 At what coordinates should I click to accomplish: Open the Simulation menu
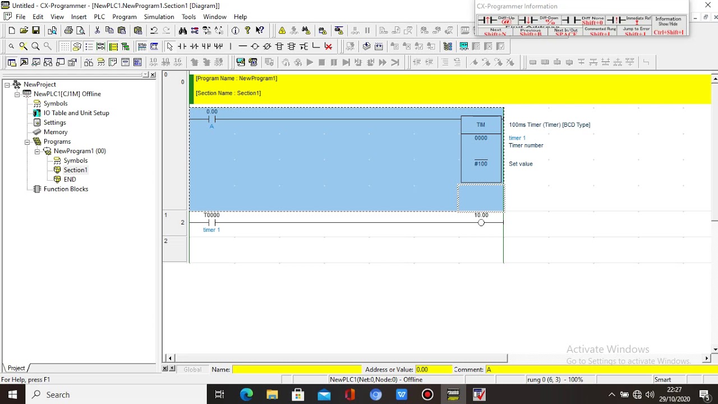[159, 17]
